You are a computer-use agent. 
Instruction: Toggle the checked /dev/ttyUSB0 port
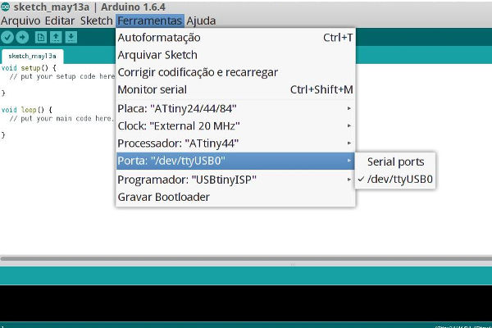click(395, 180)
